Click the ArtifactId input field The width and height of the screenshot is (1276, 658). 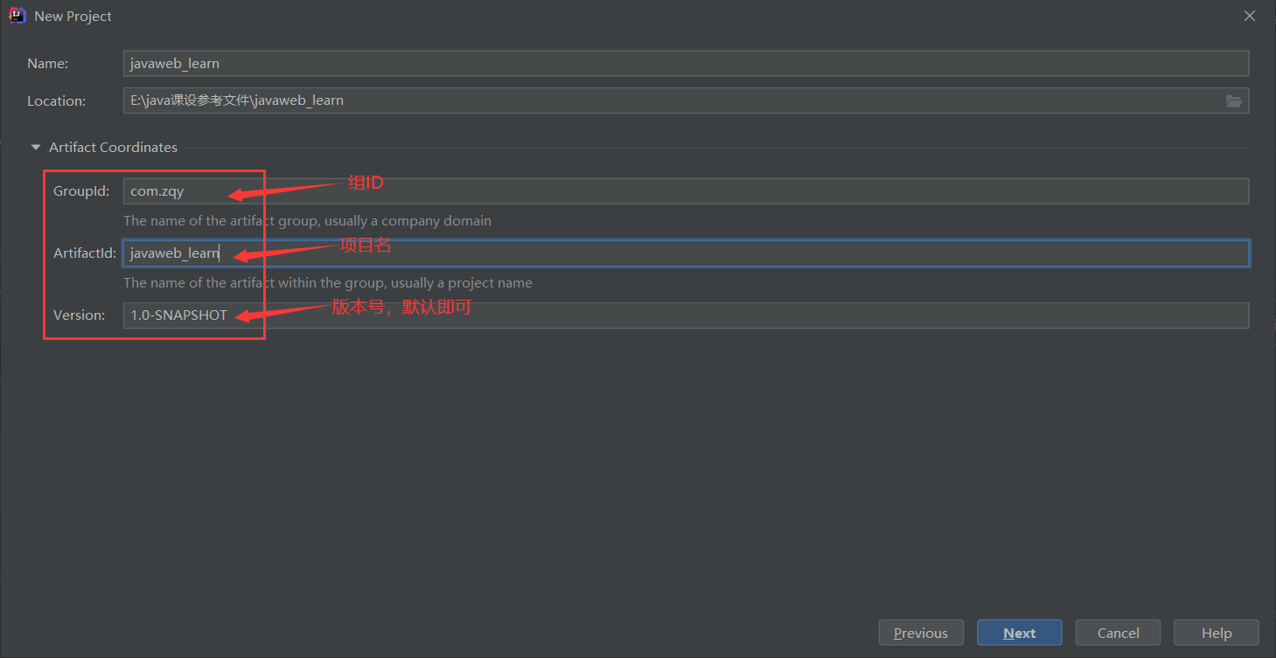pyautogui.click(x=685, y=253)
